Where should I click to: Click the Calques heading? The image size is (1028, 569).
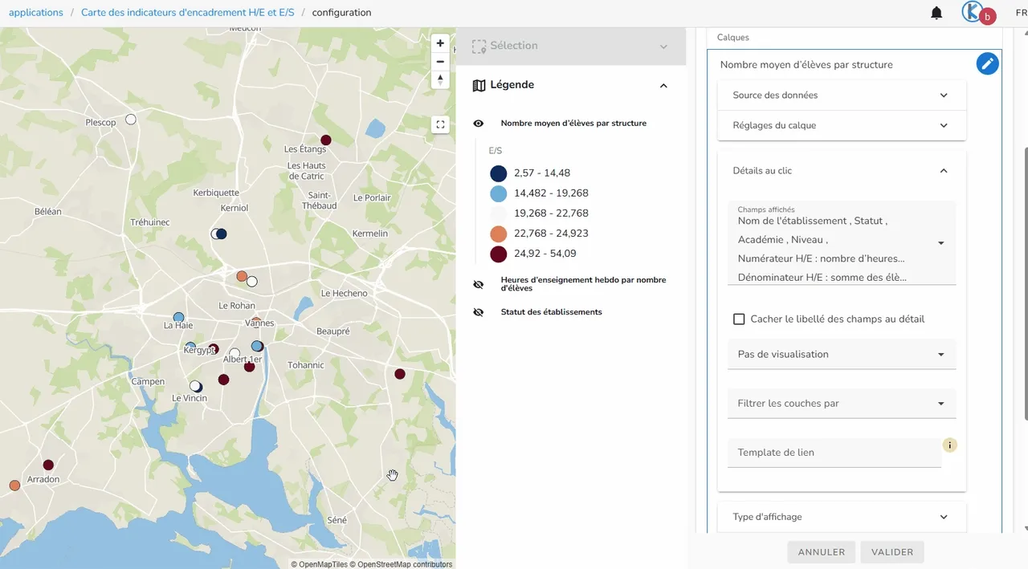(x=732, y=38)
